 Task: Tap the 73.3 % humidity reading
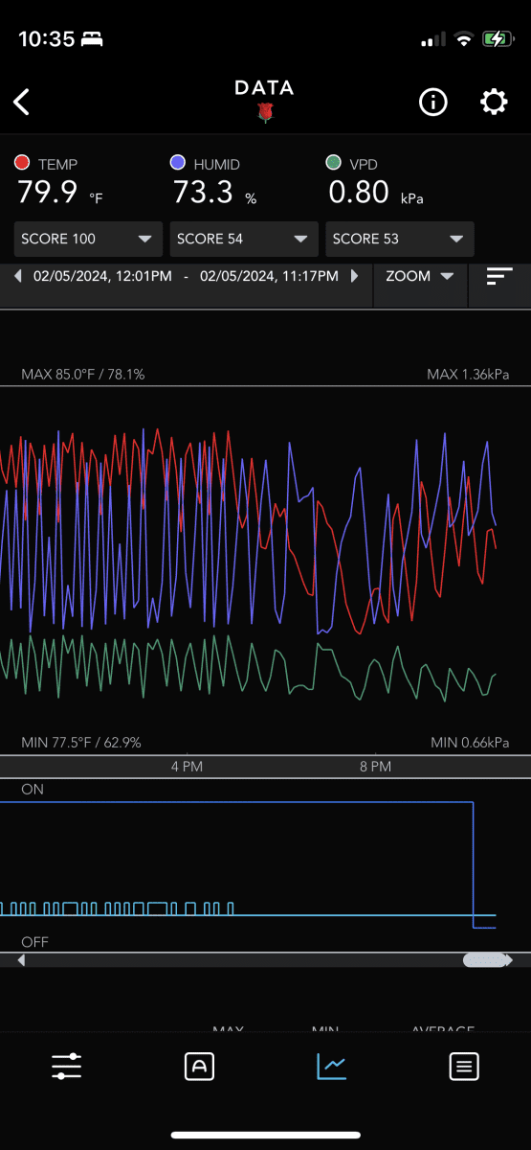(x=215, y=193)
